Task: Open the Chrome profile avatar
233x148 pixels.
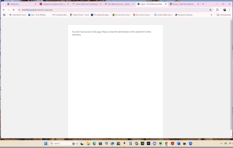Action: click(225, 10)
